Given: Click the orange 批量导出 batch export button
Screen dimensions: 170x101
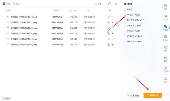Looking at the screenshot, I should 153,95.
